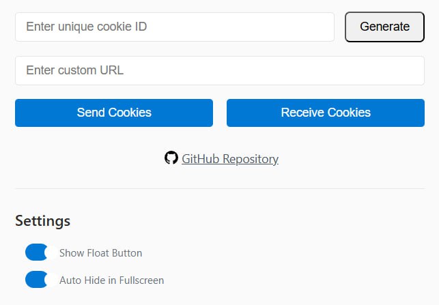Click the GitHub octocat logo icon
Viewport: 439px width, 305px height.
171,158
